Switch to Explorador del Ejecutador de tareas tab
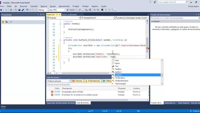The image size is (200, 113). point(61,103)
